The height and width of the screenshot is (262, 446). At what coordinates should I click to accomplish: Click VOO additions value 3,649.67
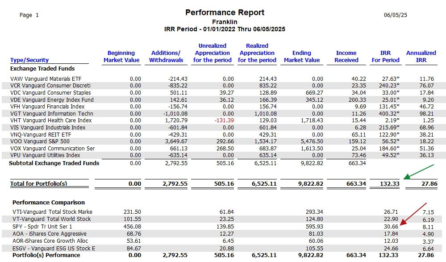click(x=176, y=141)
